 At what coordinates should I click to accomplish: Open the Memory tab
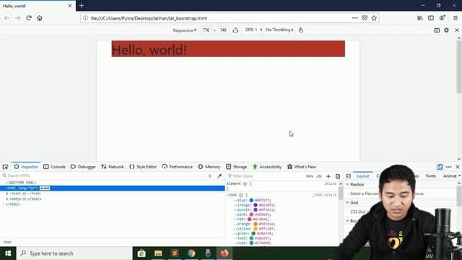[209, 167]
